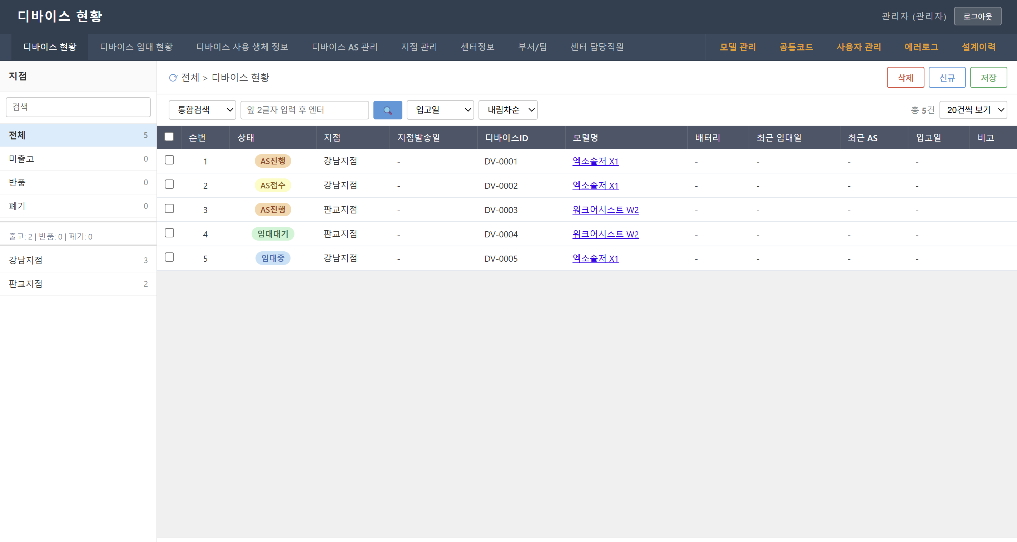Open 엑소솔저 X1 link for DV-0002
The image size is (1017, 542).
[595, 186]
